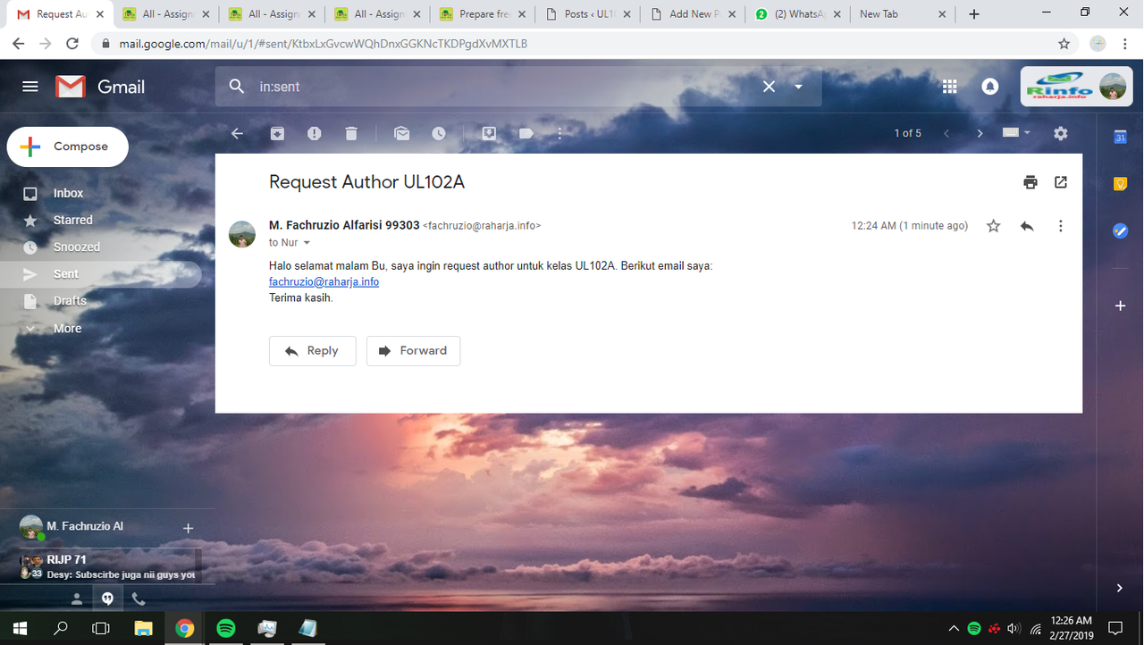Image resolution: width=1144 pixels, height=645 pixels.
Task: Print the Request Author UL102A email
Action: coord(1030,181)
